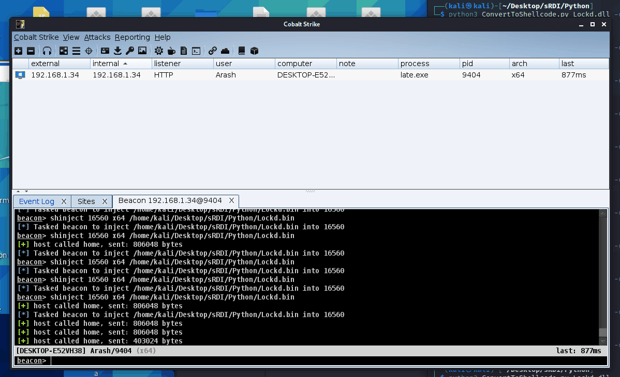620x377 pixels.
Task: Open the View menu
Action: [71, 37]
